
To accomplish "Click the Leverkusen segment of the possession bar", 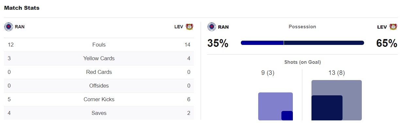I will pos(324,43).
